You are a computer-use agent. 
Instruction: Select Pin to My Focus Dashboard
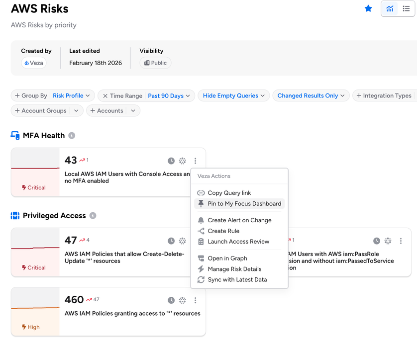pyautogui.click(x=239, y=203)
